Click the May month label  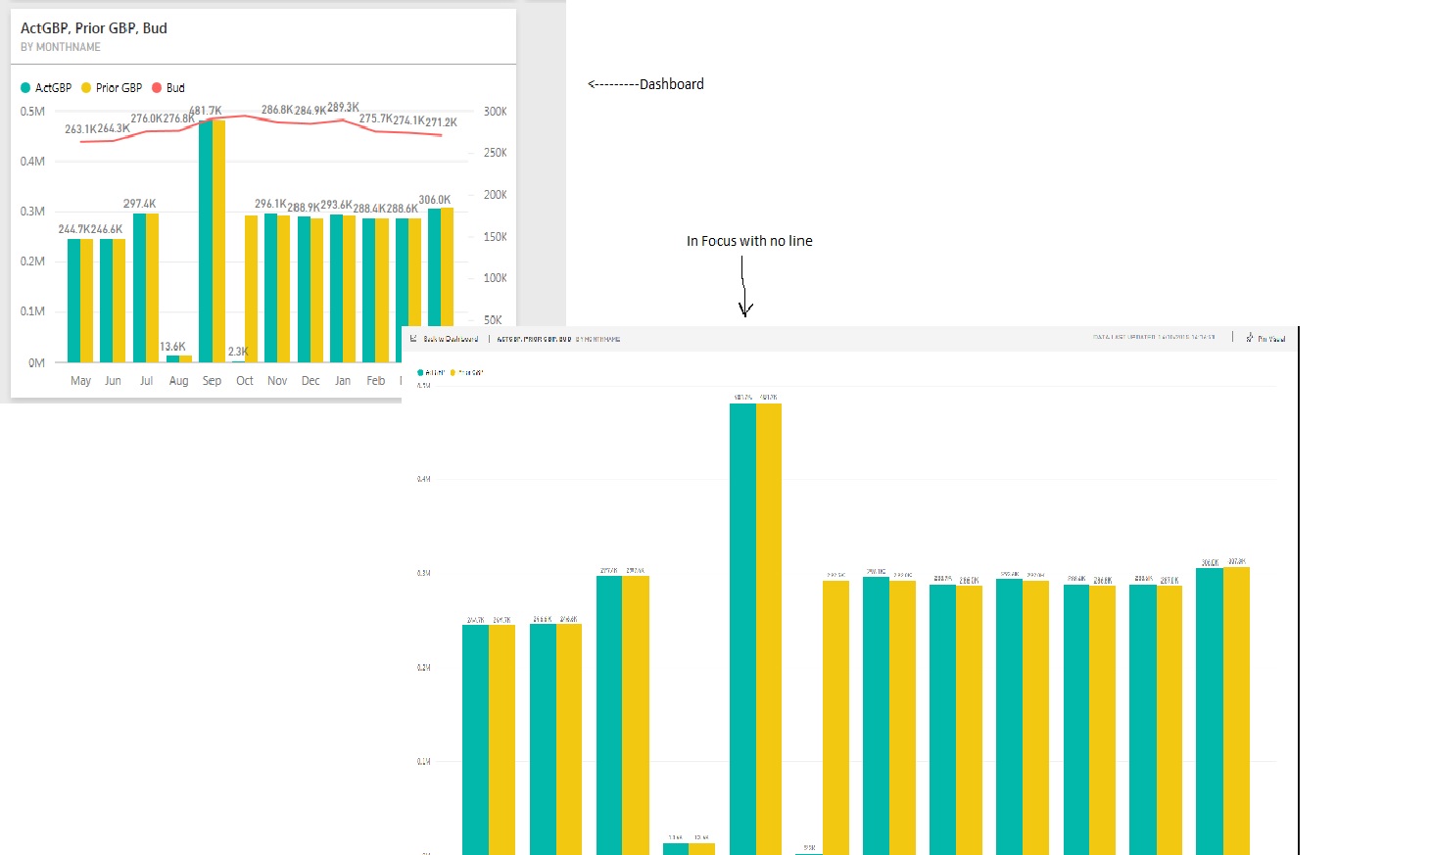click(x=81, y=381)
